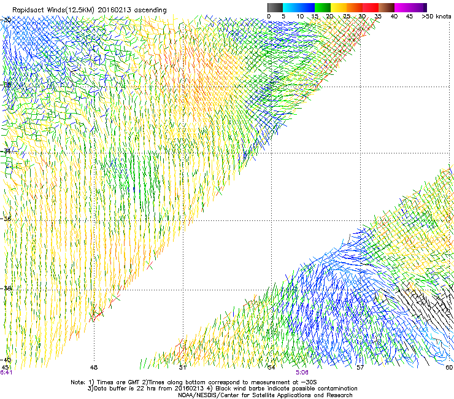Click the '60' longitude axis label

(449, 368)
